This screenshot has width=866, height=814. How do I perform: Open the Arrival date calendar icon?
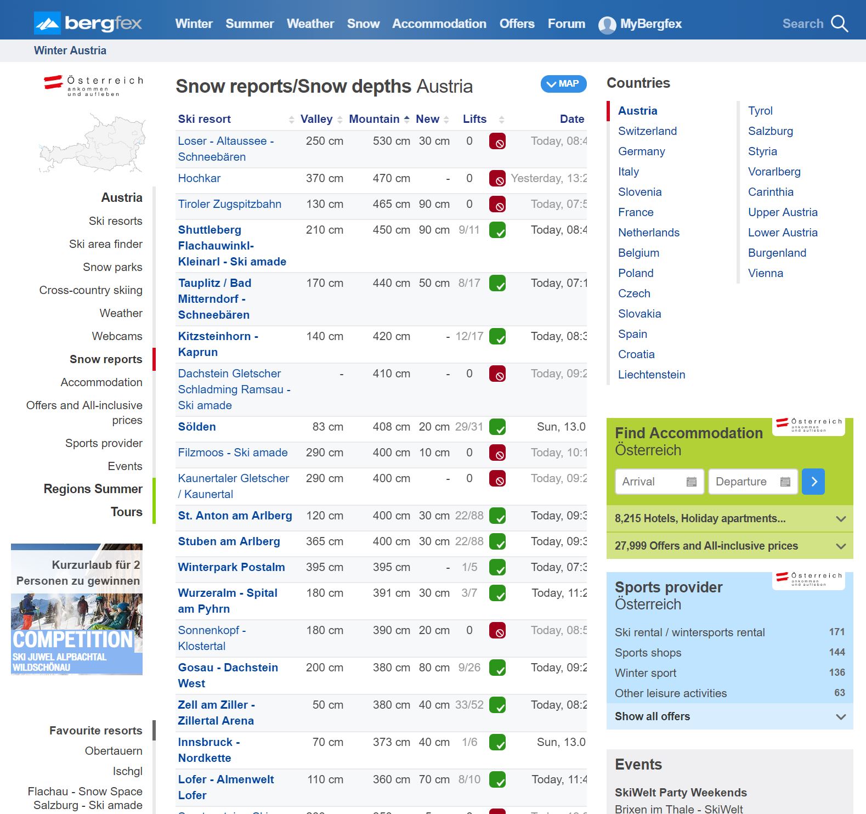692,482
